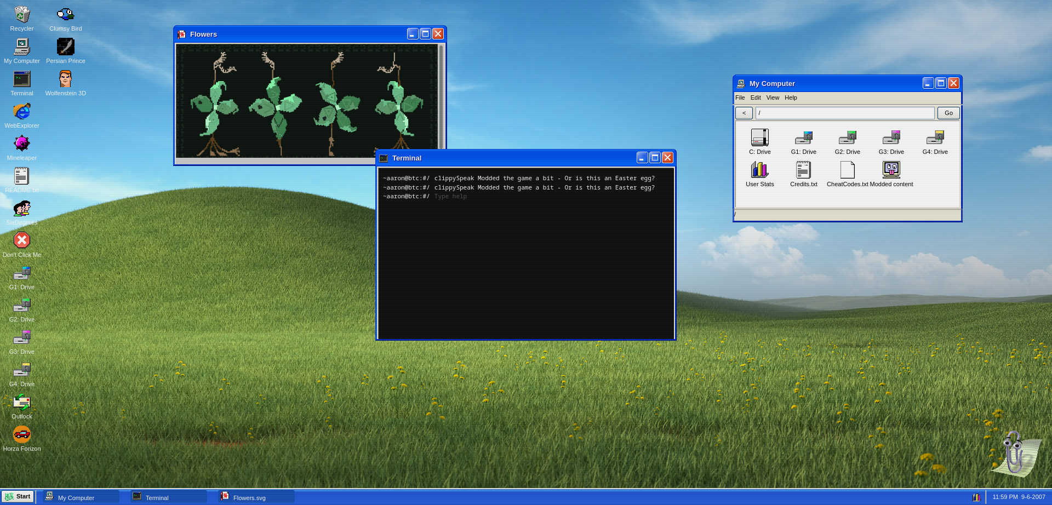Screen dimensions: 1052x505
Task: Switch to My Computer taskbar button
Action: [x=81, y=497]
